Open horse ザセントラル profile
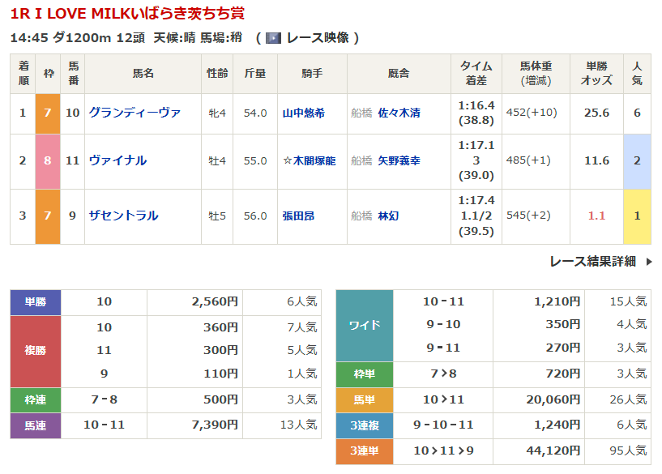Screen dimensions: 662x474 [123, 216]
